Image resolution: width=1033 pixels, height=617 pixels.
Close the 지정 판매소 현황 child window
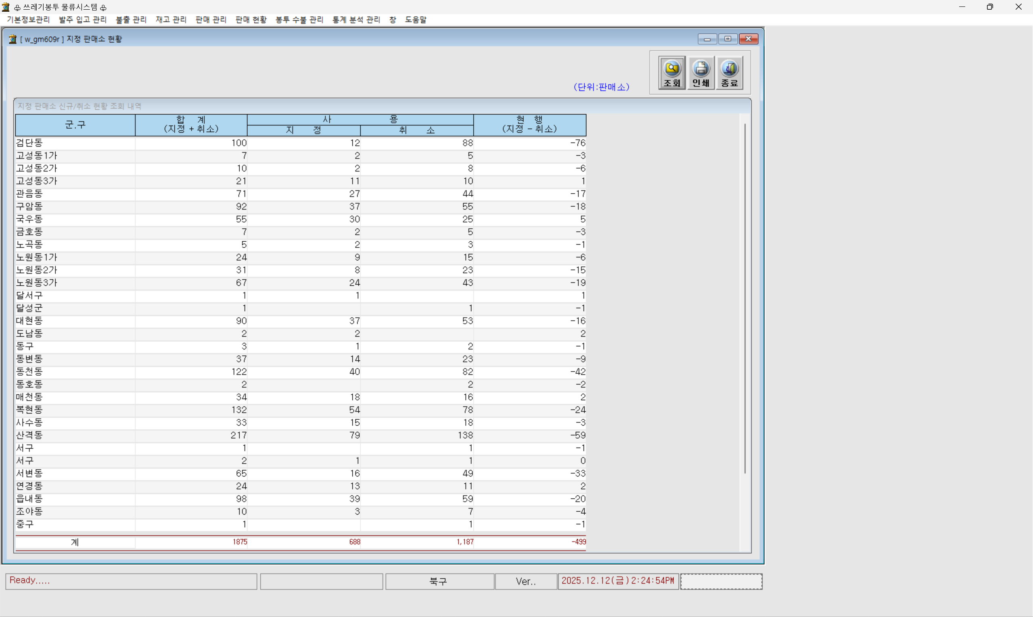748,39
